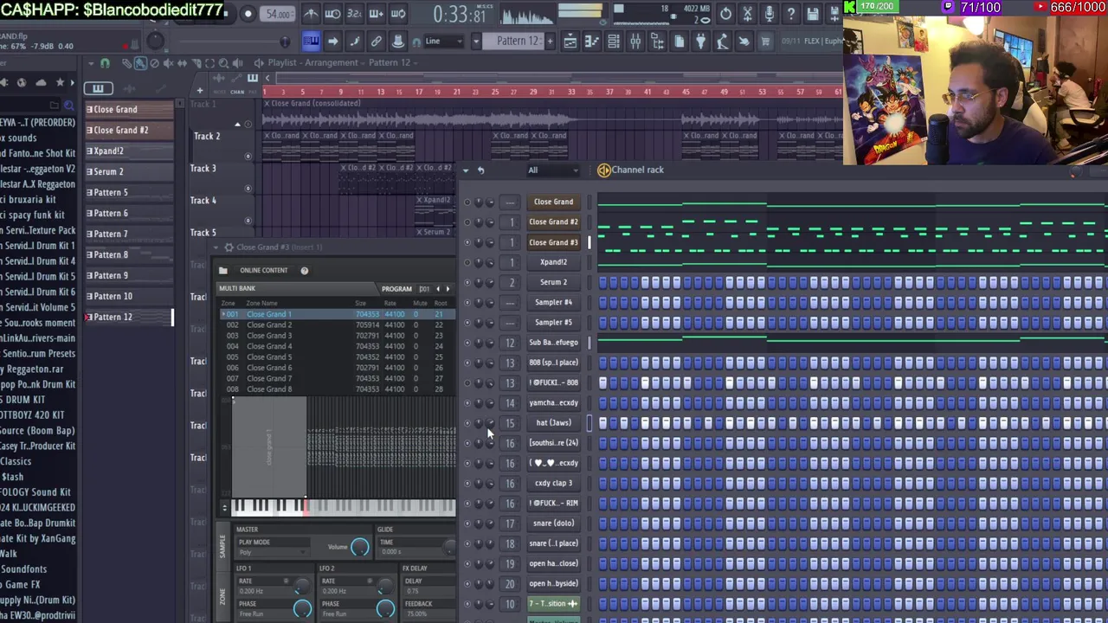Open the Piano roll view icon
Screen dimensions: 1108x623
(x=592, y=41)
